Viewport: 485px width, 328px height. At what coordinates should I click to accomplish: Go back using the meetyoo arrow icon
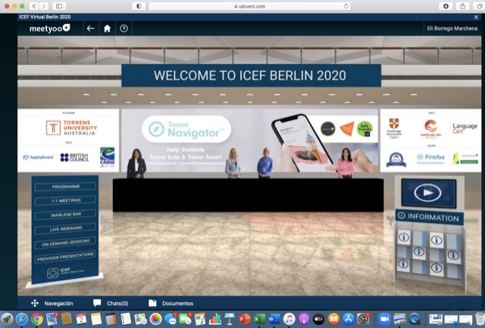(90, 29)
